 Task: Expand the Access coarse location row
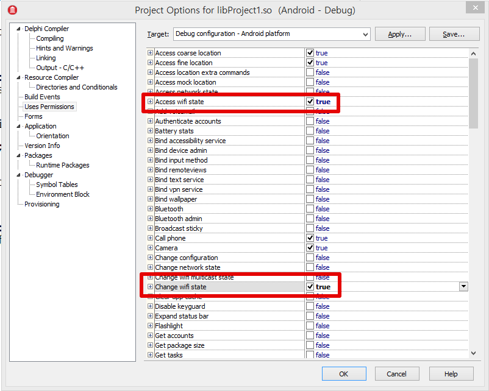tap(151, 52)
